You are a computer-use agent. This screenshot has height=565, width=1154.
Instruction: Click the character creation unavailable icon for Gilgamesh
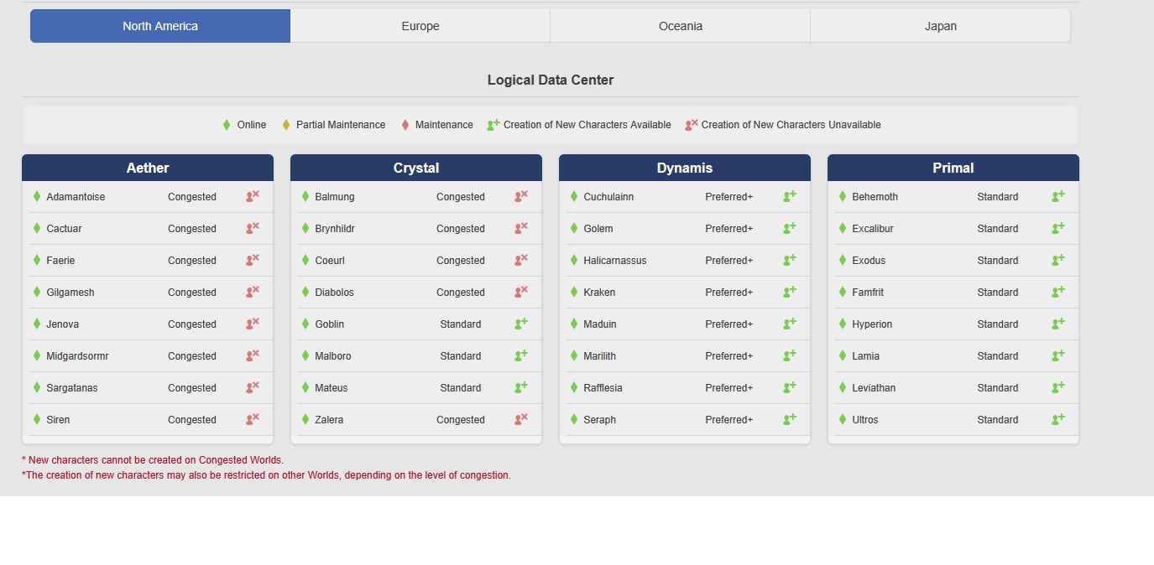pyautogui.click(x=253, y=292)
